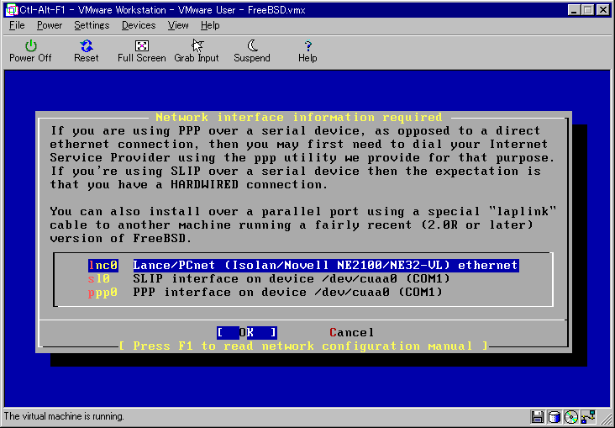
Task: Click the Power Off toolbar icon
Action: click(x=30, y=46)
